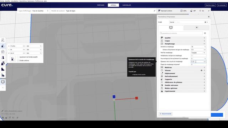Expand the Qualité section
This screenshot has width=228, height=128.
[x=183, y=38]
